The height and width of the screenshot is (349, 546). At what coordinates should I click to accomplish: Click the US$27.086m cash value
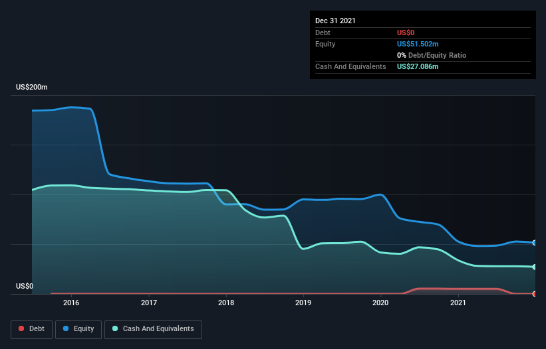pyautogui.click(x=418, y=66)
